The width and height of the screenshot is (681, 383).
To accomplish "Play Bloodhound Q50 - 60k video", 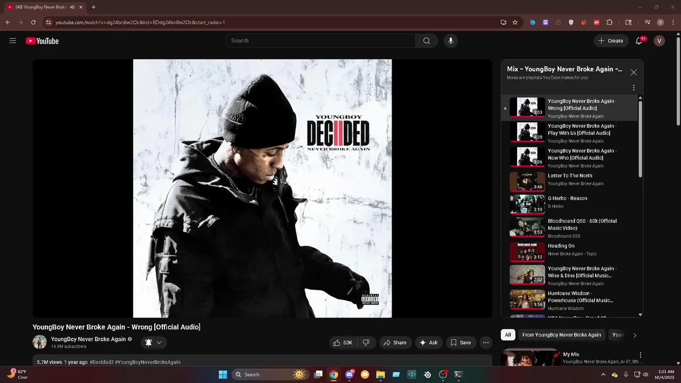I will (569, 228).
